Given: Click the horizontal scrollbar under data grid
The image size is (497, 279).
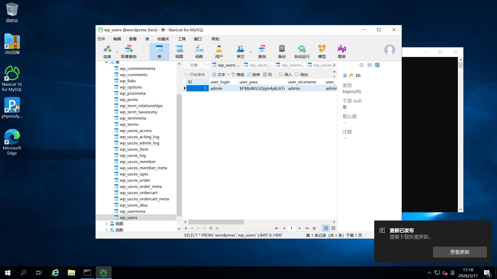Looking at the screenshot, I should tap(216, 222).
